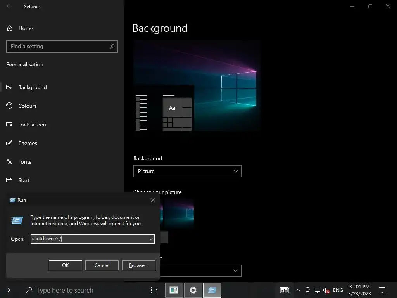397x298 pixels.
Task: Switch to Run app in taskbar
Action: point(212,290)
